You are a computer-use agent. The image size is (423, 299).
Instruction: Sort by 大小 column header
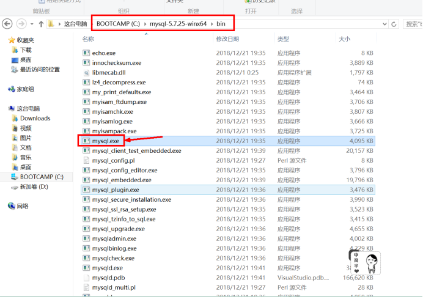pyautogui.click(x=345, y=39)
